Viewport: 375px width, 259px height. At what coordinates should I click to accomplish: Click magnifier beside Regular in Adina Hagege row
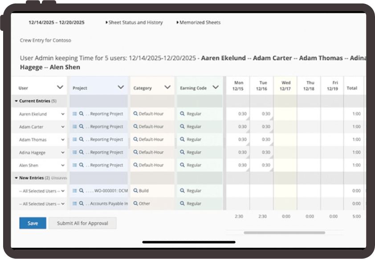pyautogui.click(x=182, y=152)
